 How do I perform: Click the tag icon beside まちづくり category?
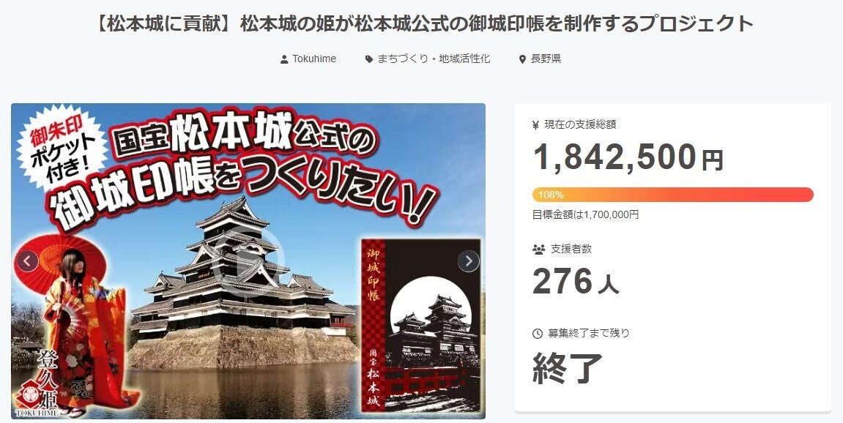(x=369, y=59)
